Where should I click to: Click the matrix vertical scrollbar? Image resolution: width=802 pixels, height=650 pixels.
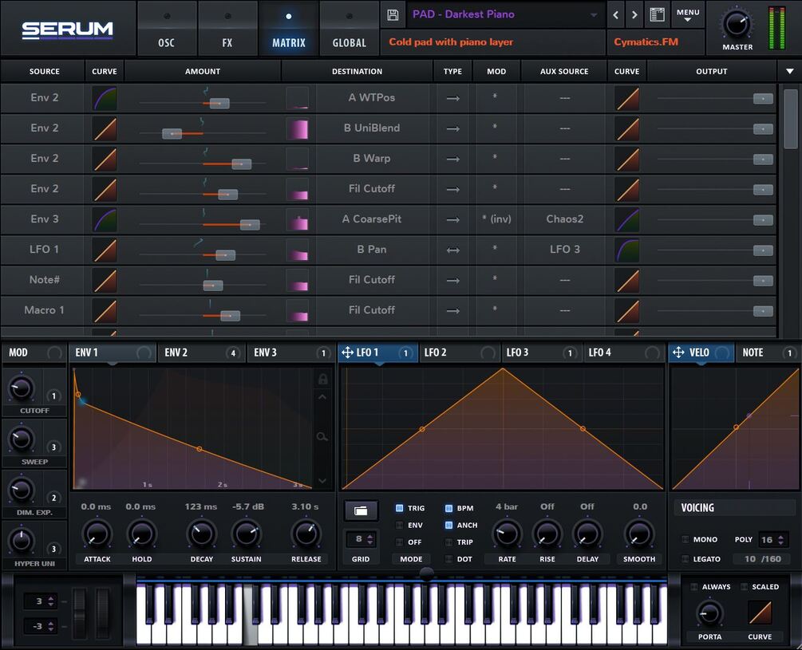(x=790, y=119)
